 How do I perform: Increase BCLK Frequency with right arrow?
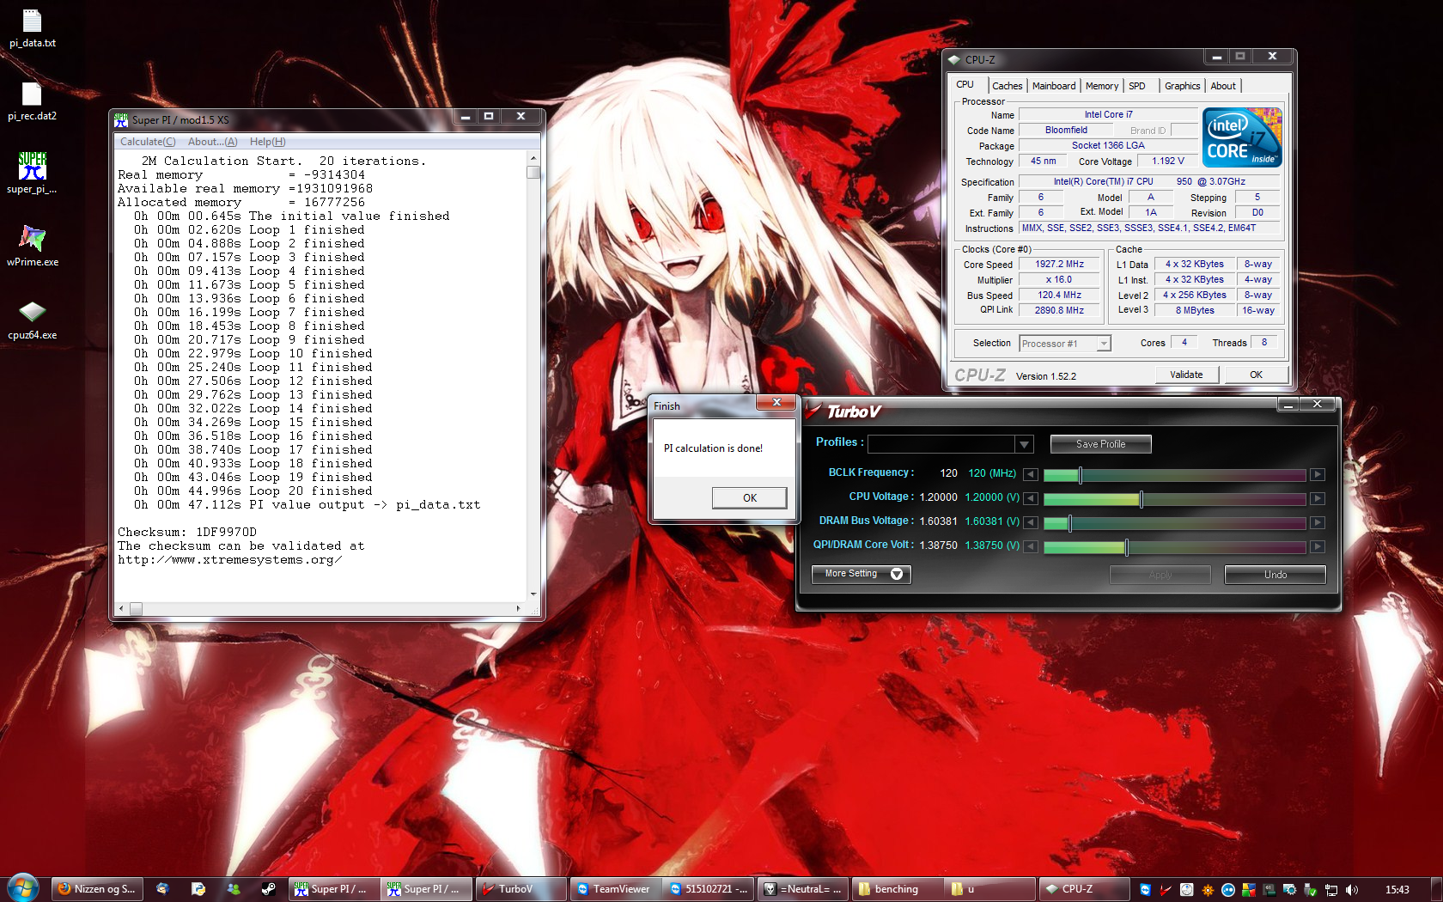(1317, 474)
